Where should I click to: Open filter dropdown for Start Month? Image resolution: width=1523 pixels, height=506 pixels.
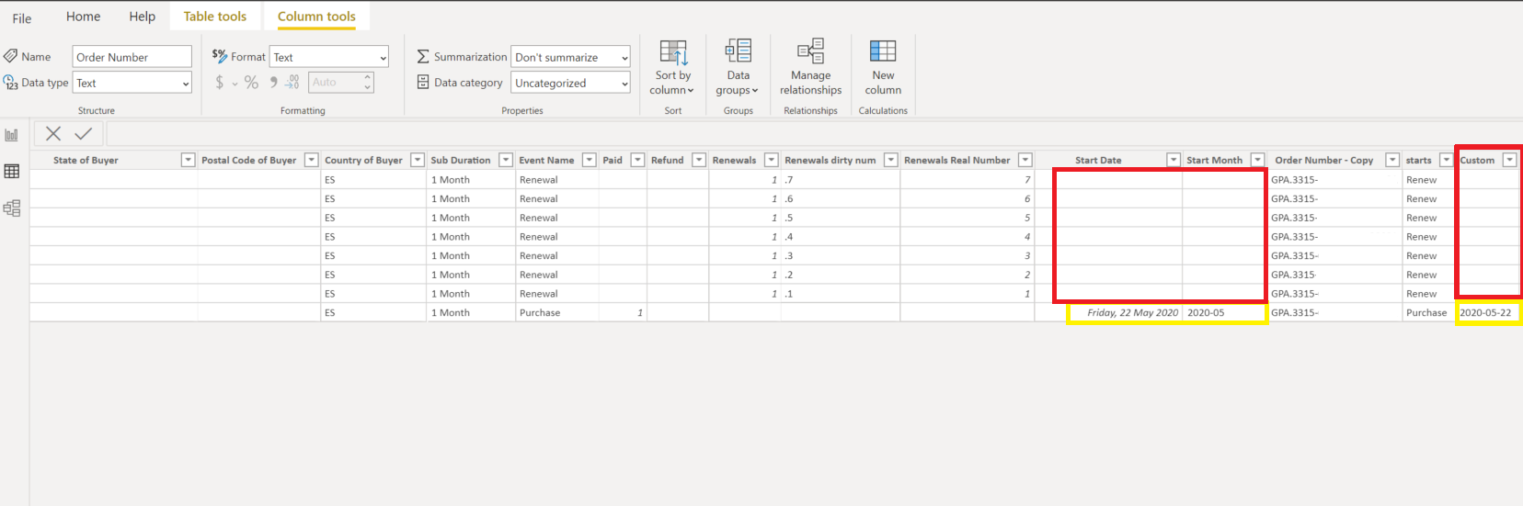[1257, 160]
